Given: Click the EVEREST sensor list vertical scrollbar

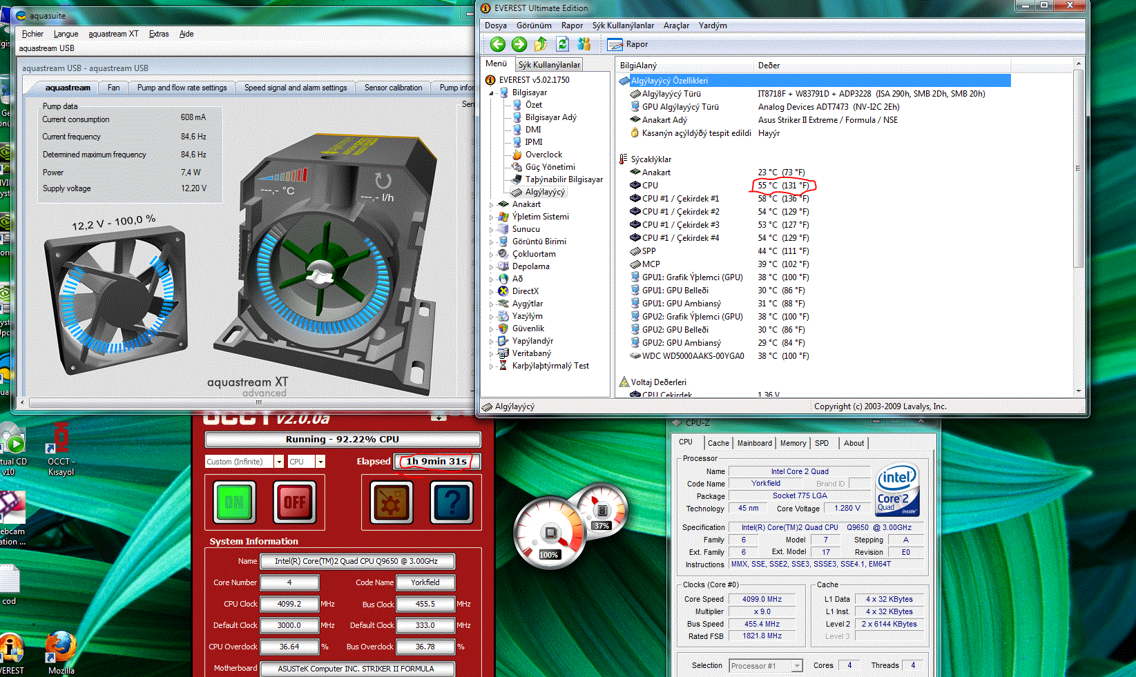Looking at the screenshot, I should point(1078,228).
